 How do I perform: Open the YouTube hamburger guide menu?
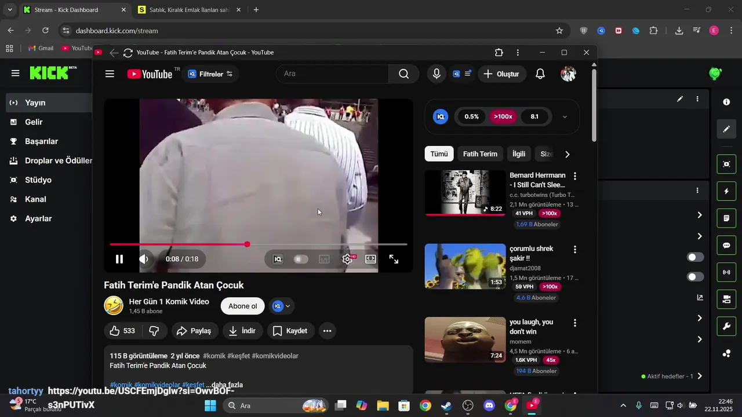click(x=110, y=74)
